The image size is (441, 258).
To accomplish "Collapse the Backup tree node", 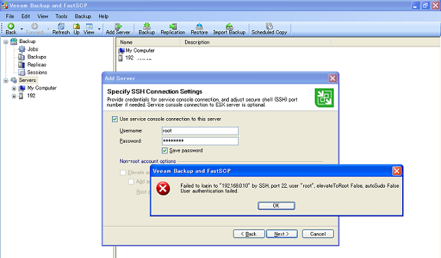I will point(5,42).
